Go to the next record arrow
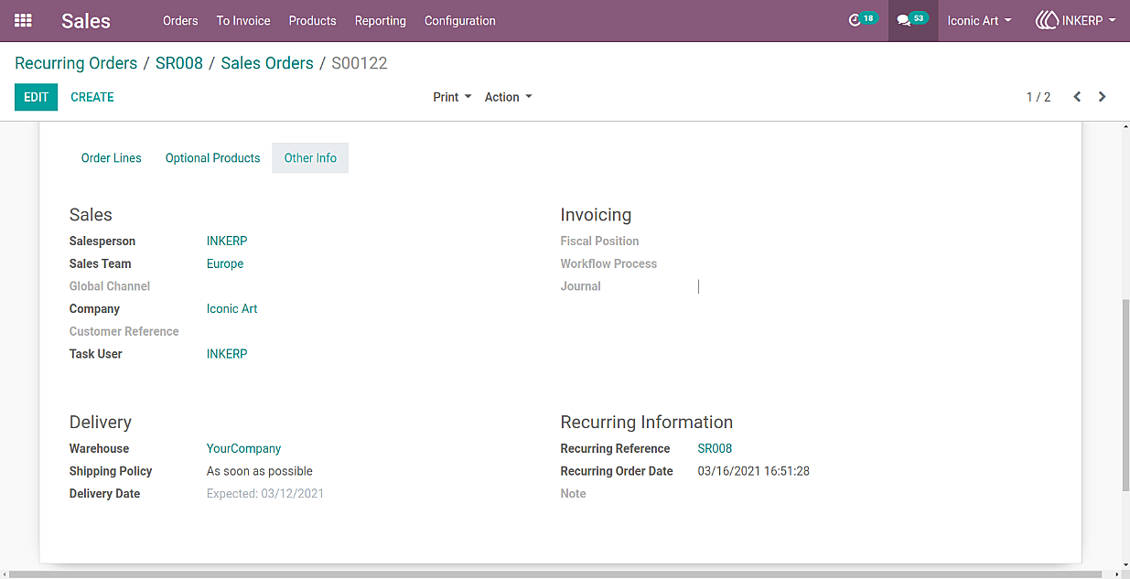The width and height of the screenshot is (1130, 579). [1103, 97]
